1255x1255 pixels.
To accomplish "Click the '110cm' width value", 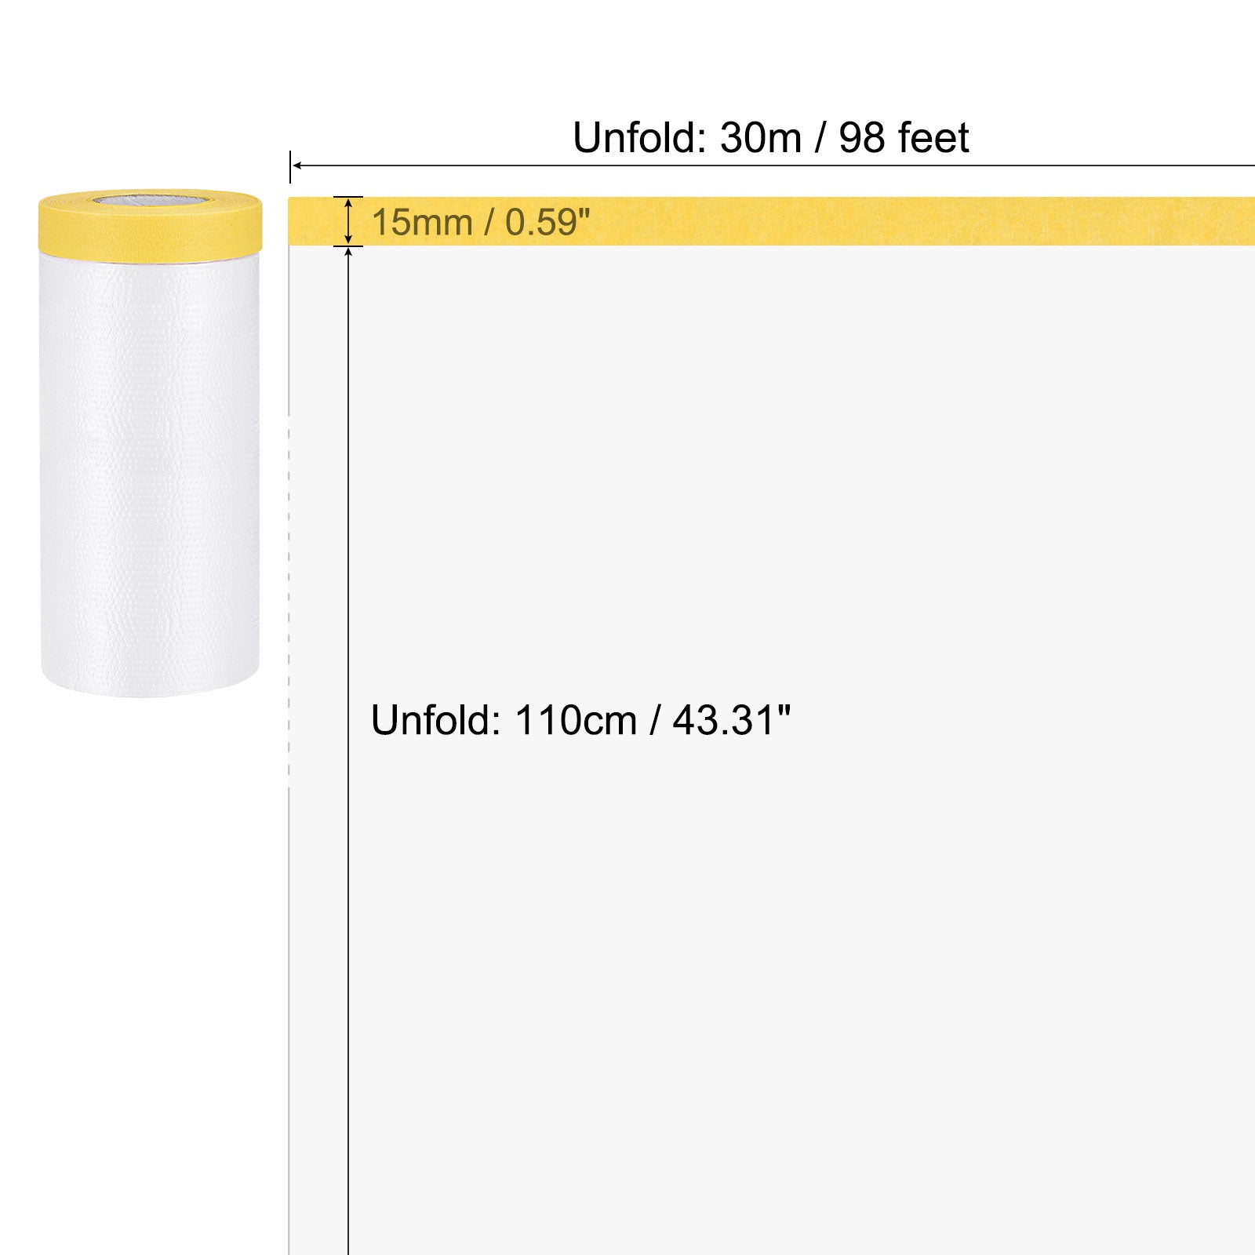I will pos(575,720).
